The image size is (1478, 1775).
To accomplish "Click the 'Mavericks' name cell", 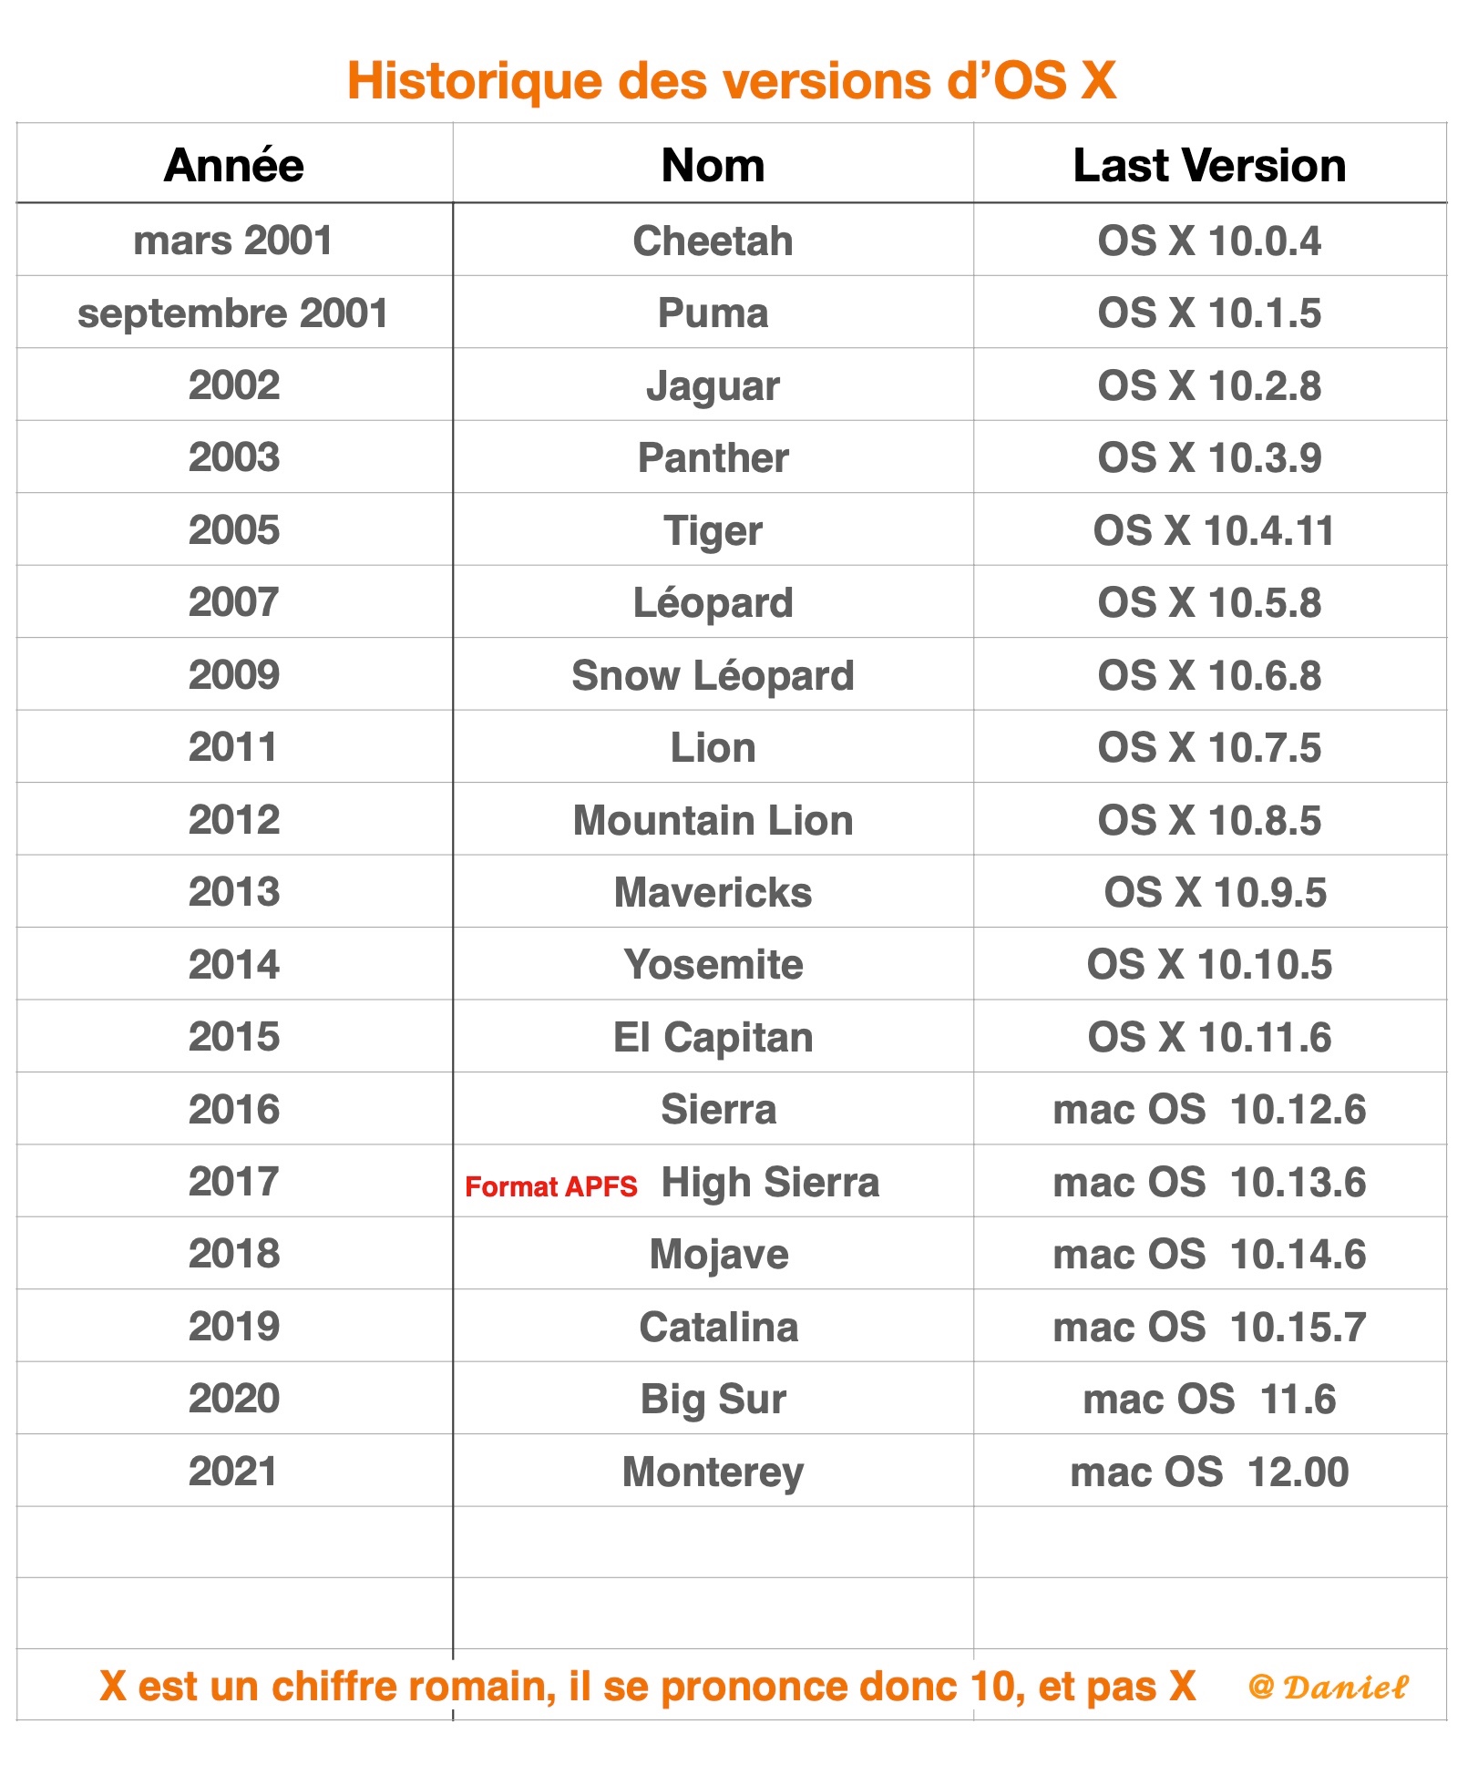I will tap(713, 892).
